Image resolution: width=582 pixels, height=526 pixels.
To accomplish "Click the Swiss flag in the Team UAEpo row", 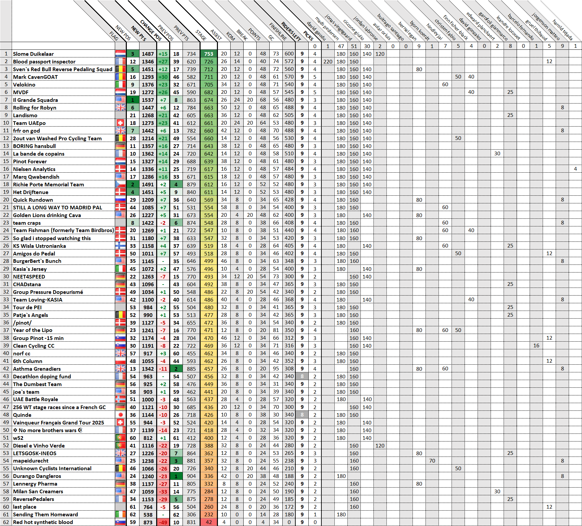I will click(x=120, y=123).
